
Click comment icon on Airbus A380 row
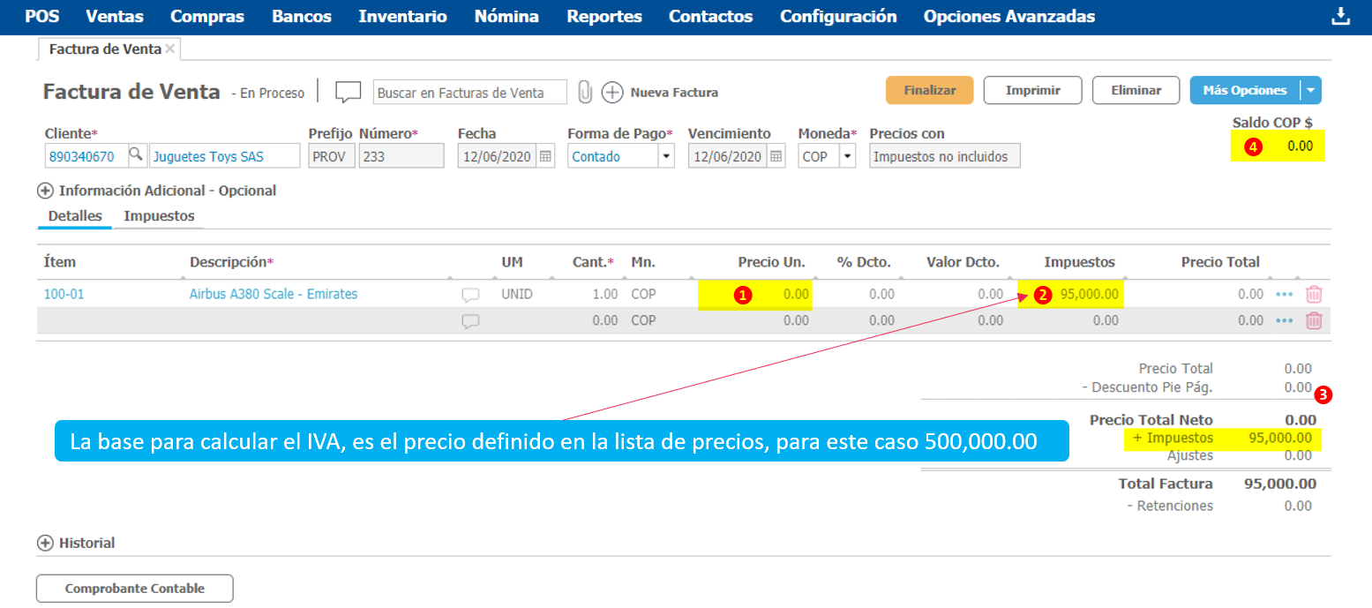(470, 295)
